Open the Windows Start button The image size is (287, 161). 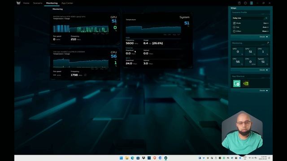pos(121,158)
